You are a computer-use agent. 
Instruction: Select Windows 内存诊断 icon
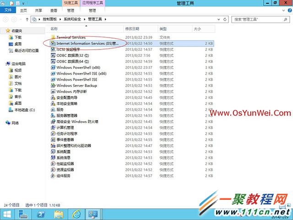point(53,92)
